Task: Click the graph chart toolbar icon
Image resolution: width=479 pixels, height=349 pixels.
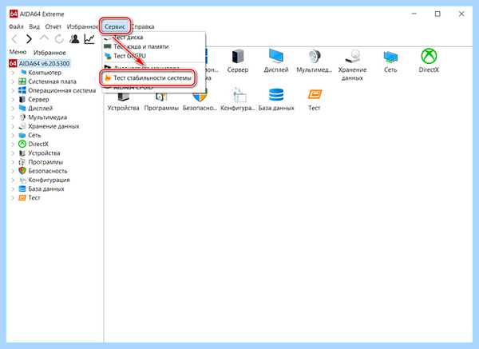Action: pos(89,39)
